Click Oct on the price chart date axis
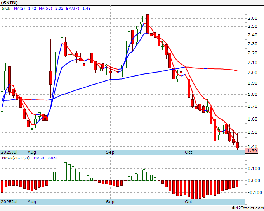This screenshot has height=211, width=264. (188, 152)
